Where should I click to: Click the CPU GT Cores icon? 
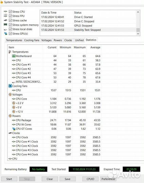click(x=14, y=129)
